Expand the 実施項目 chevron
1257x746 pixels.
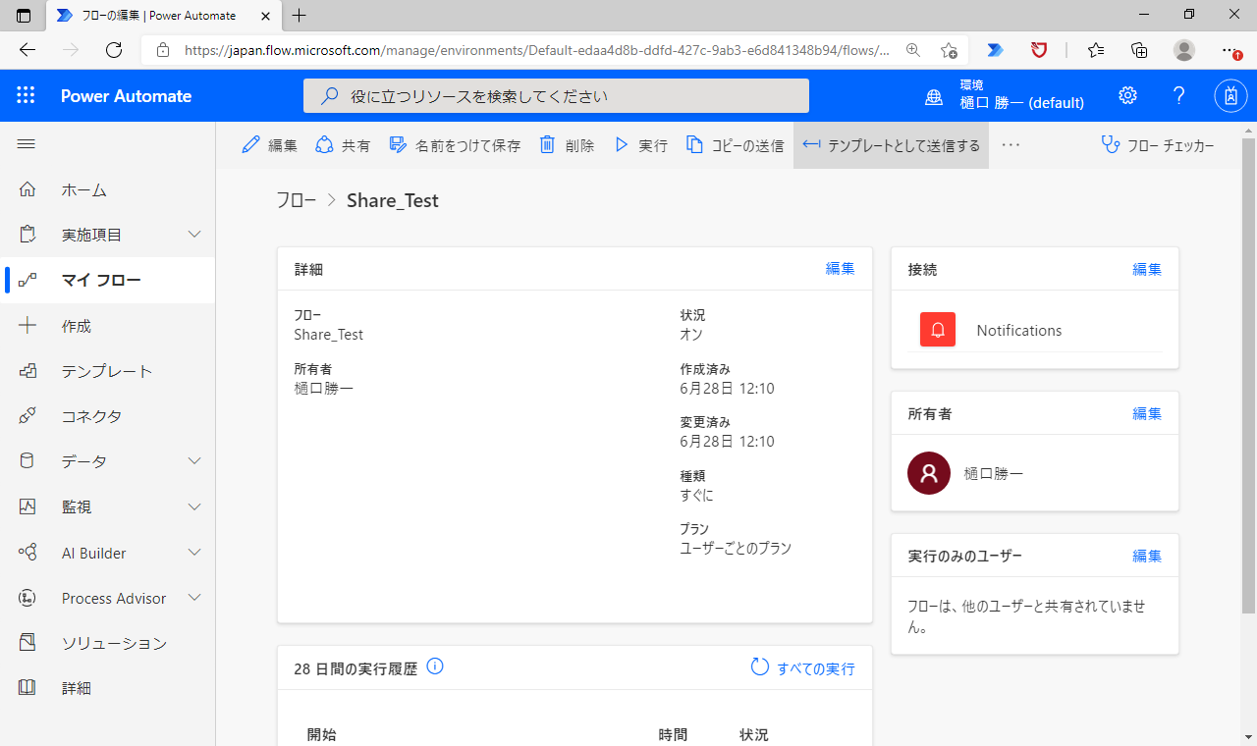[194, 235]
